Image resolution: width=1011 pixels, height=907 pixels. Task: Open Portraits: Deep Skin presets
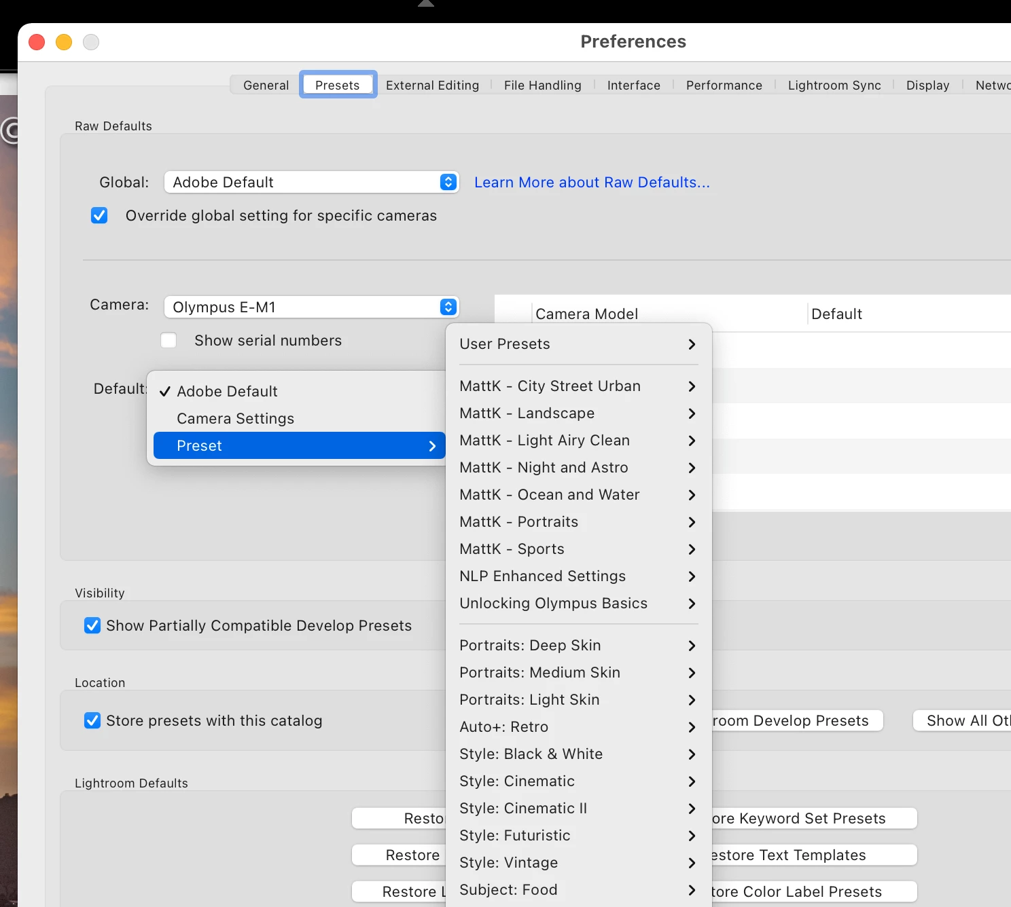tap(578, 645)
